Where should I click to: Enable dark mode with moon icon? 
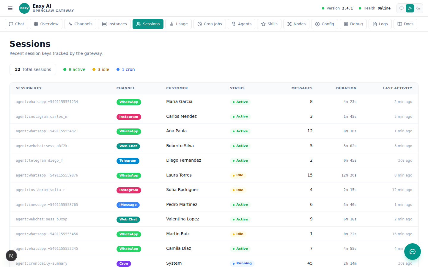[418, 8]
